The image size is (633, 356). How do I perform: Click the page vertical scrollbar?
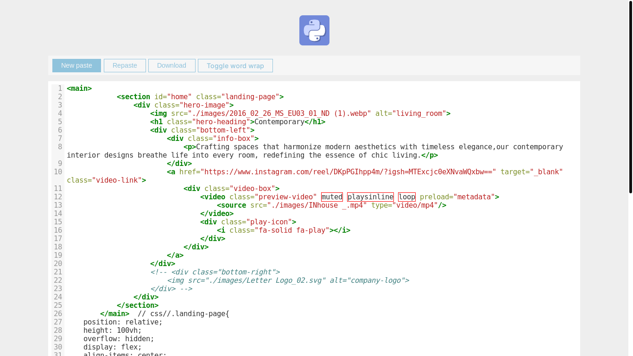631,97
